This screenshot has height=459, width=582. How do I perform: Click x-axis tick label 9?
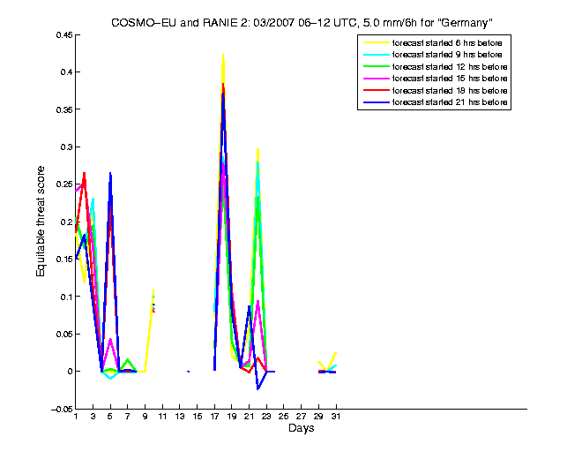coord(145,417)
